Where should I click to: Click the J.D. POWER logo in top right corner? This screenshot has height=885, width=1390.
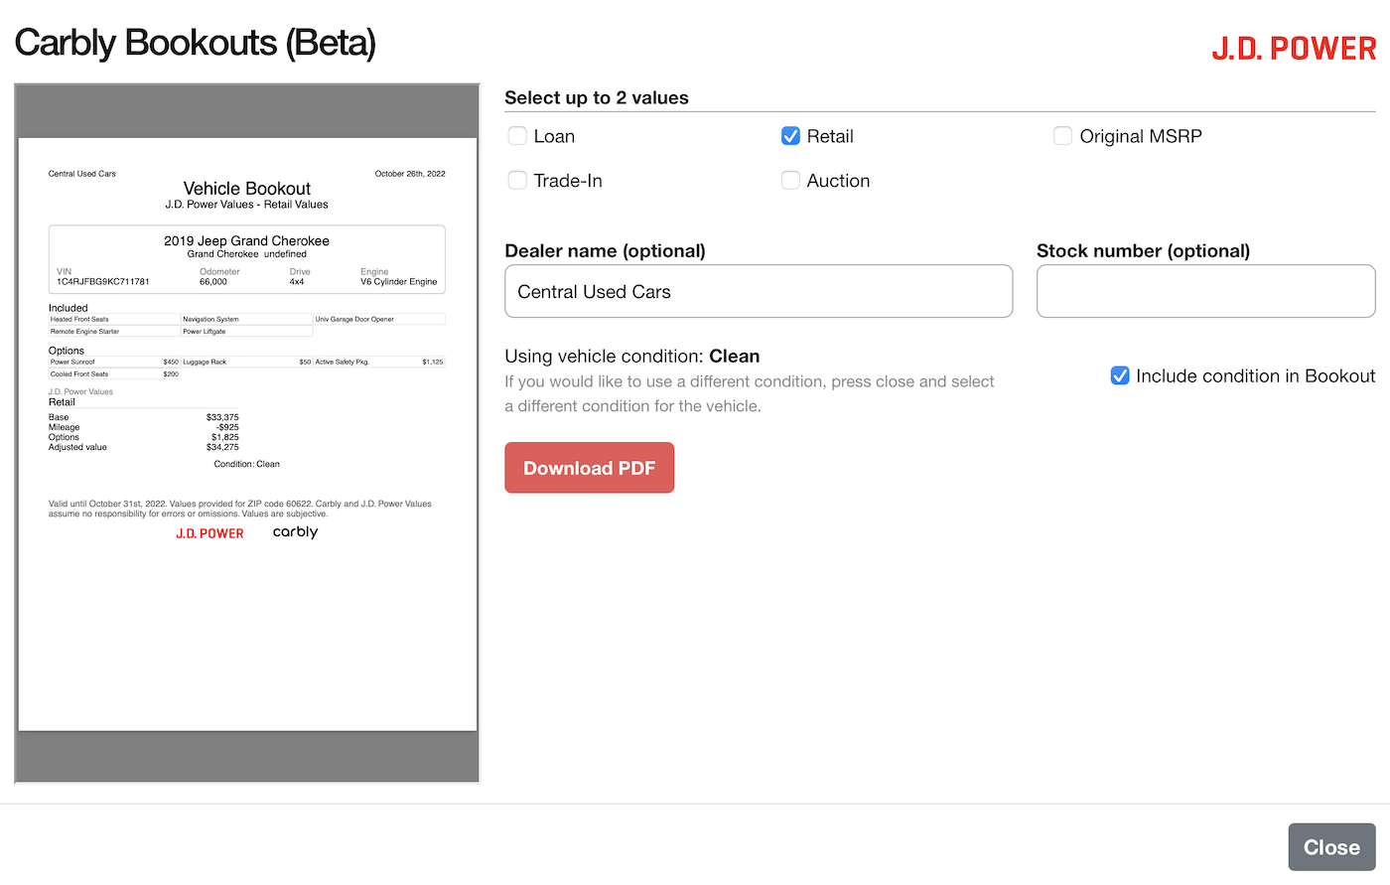1294,47
